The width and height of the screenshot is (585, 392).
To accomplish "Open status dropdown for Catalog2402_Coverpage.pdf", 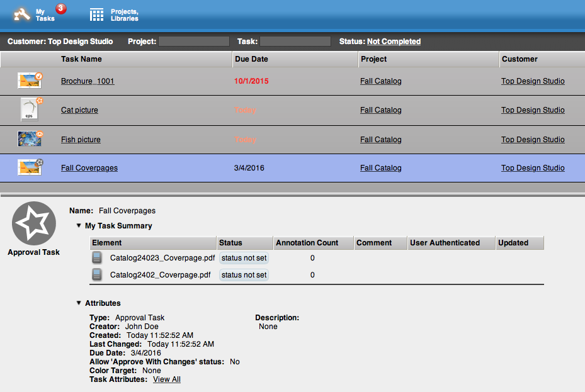I will [244, 275].
